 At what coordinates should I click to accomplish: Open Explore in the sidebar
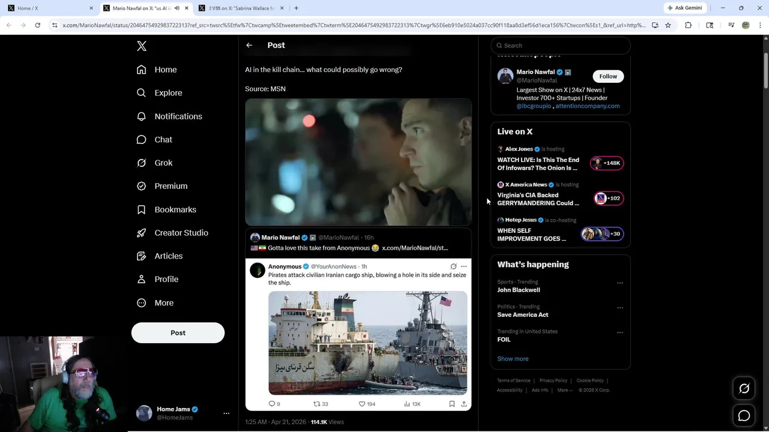click(x=159, y=93)
